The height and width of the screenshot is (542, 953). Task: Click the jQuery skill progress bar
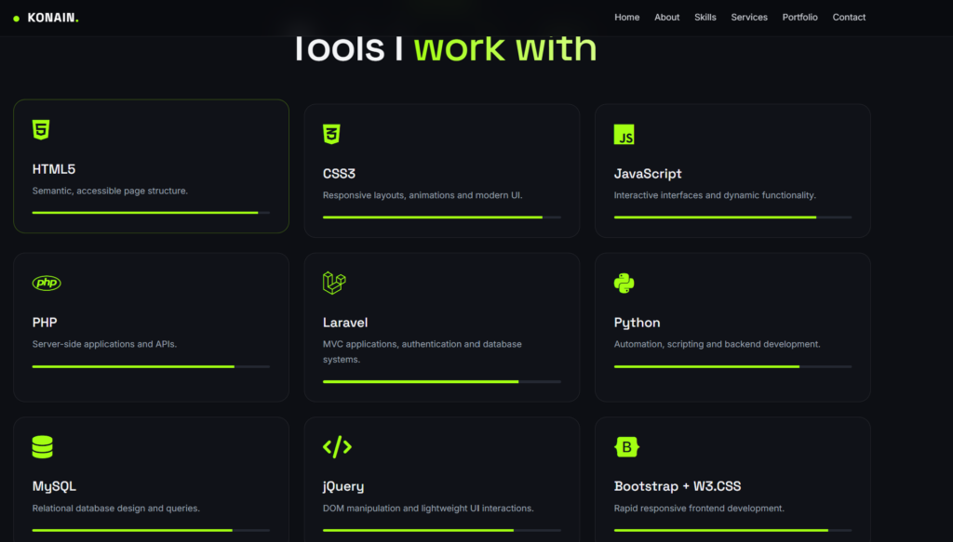(442, 531)
